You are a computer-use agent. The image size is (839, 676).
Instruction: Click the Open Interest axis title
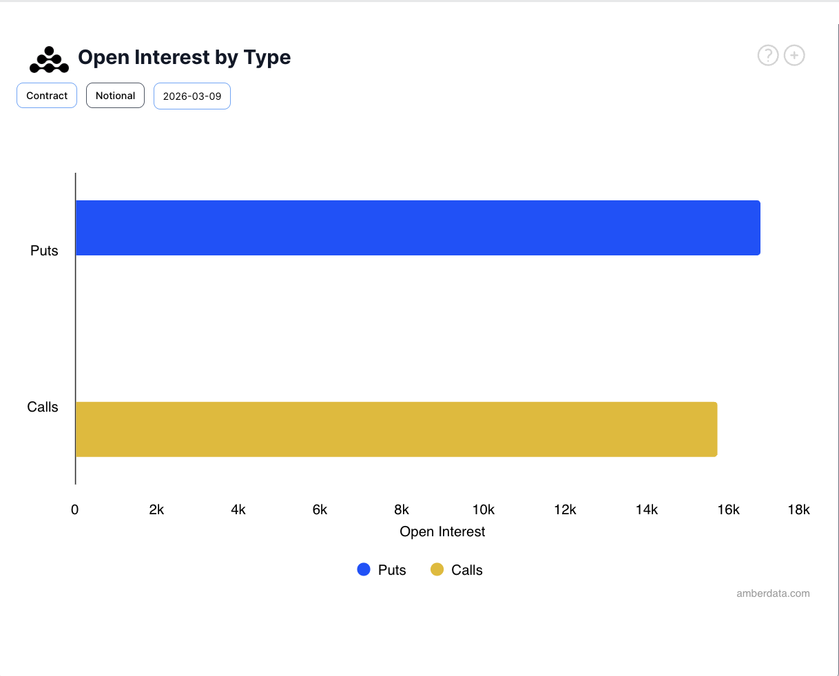[x=442, y=531]
